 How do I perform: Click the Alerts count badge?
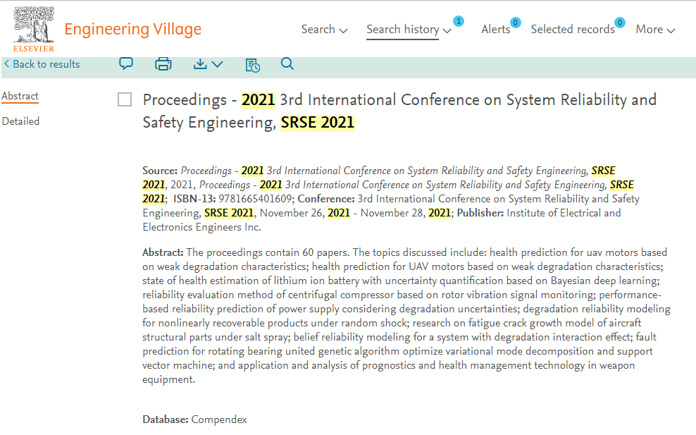click(516, 23)
